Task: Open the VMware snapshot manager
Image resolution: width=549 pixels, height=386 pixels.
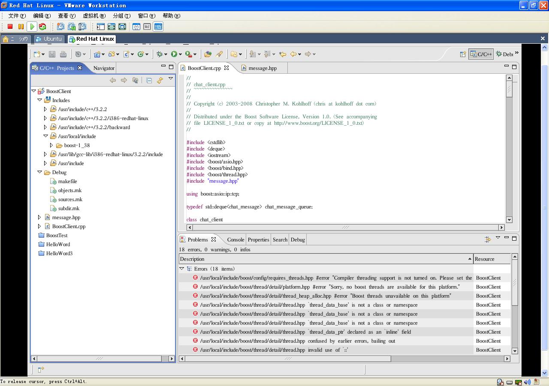Action: click(x=82, y=27)
